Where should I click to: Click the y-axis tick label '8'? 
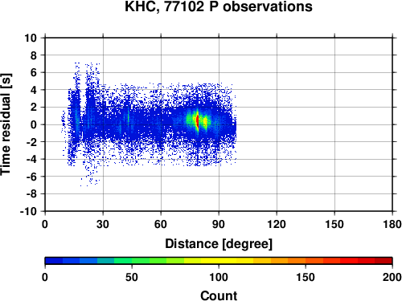[33, 55]
